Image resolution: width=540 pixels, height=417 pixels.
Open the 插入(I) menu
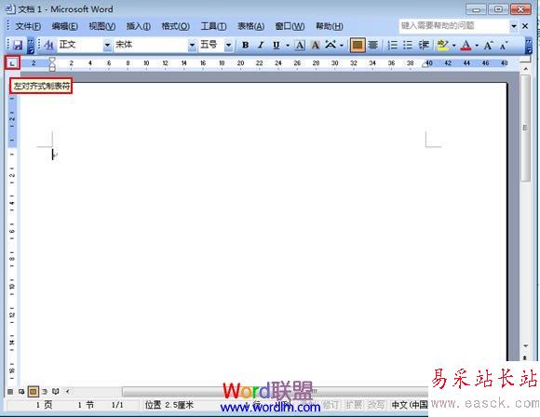pos(138,26)
